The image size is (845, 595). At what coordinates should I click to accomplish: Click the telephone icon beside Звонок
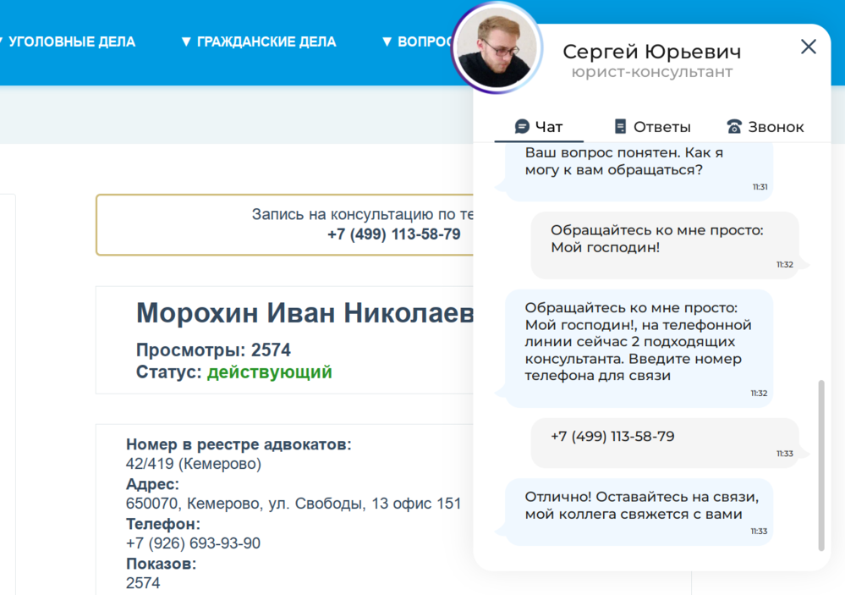734,127
